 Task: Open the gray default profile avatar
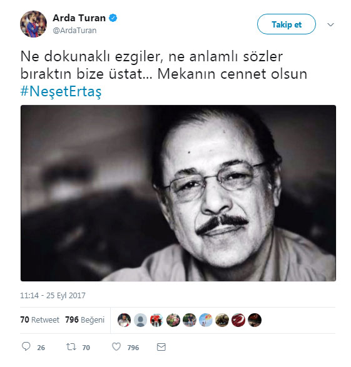(141, 320)
